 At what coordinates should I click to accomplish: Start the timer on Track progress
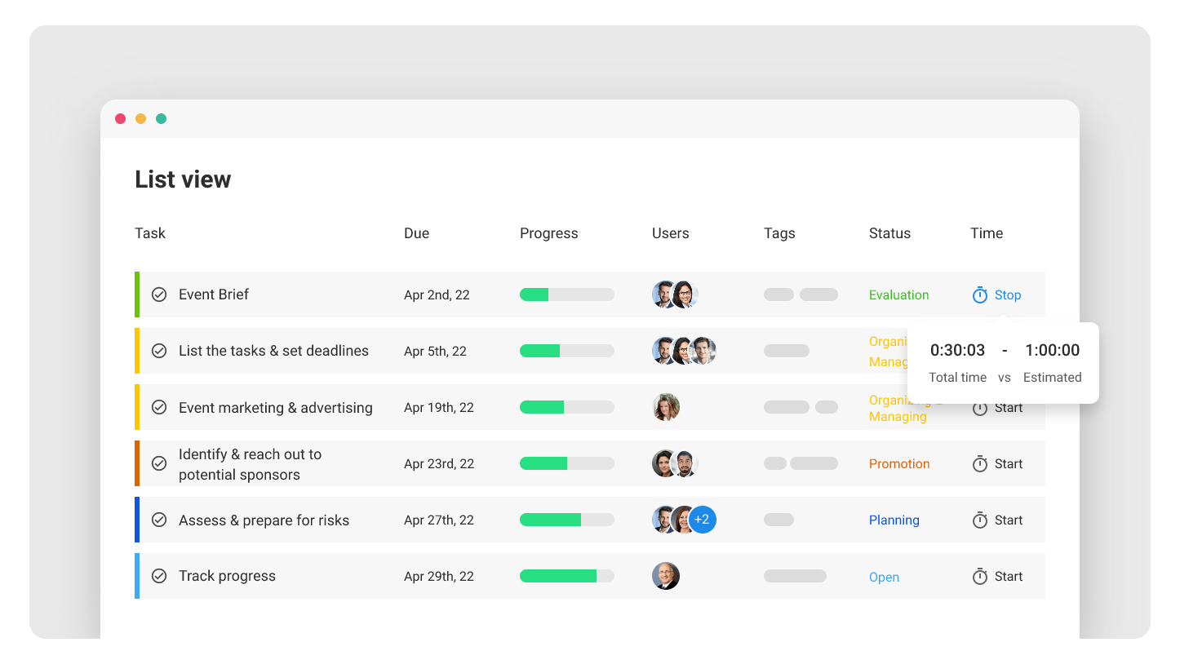click(x=1008, y=576)
